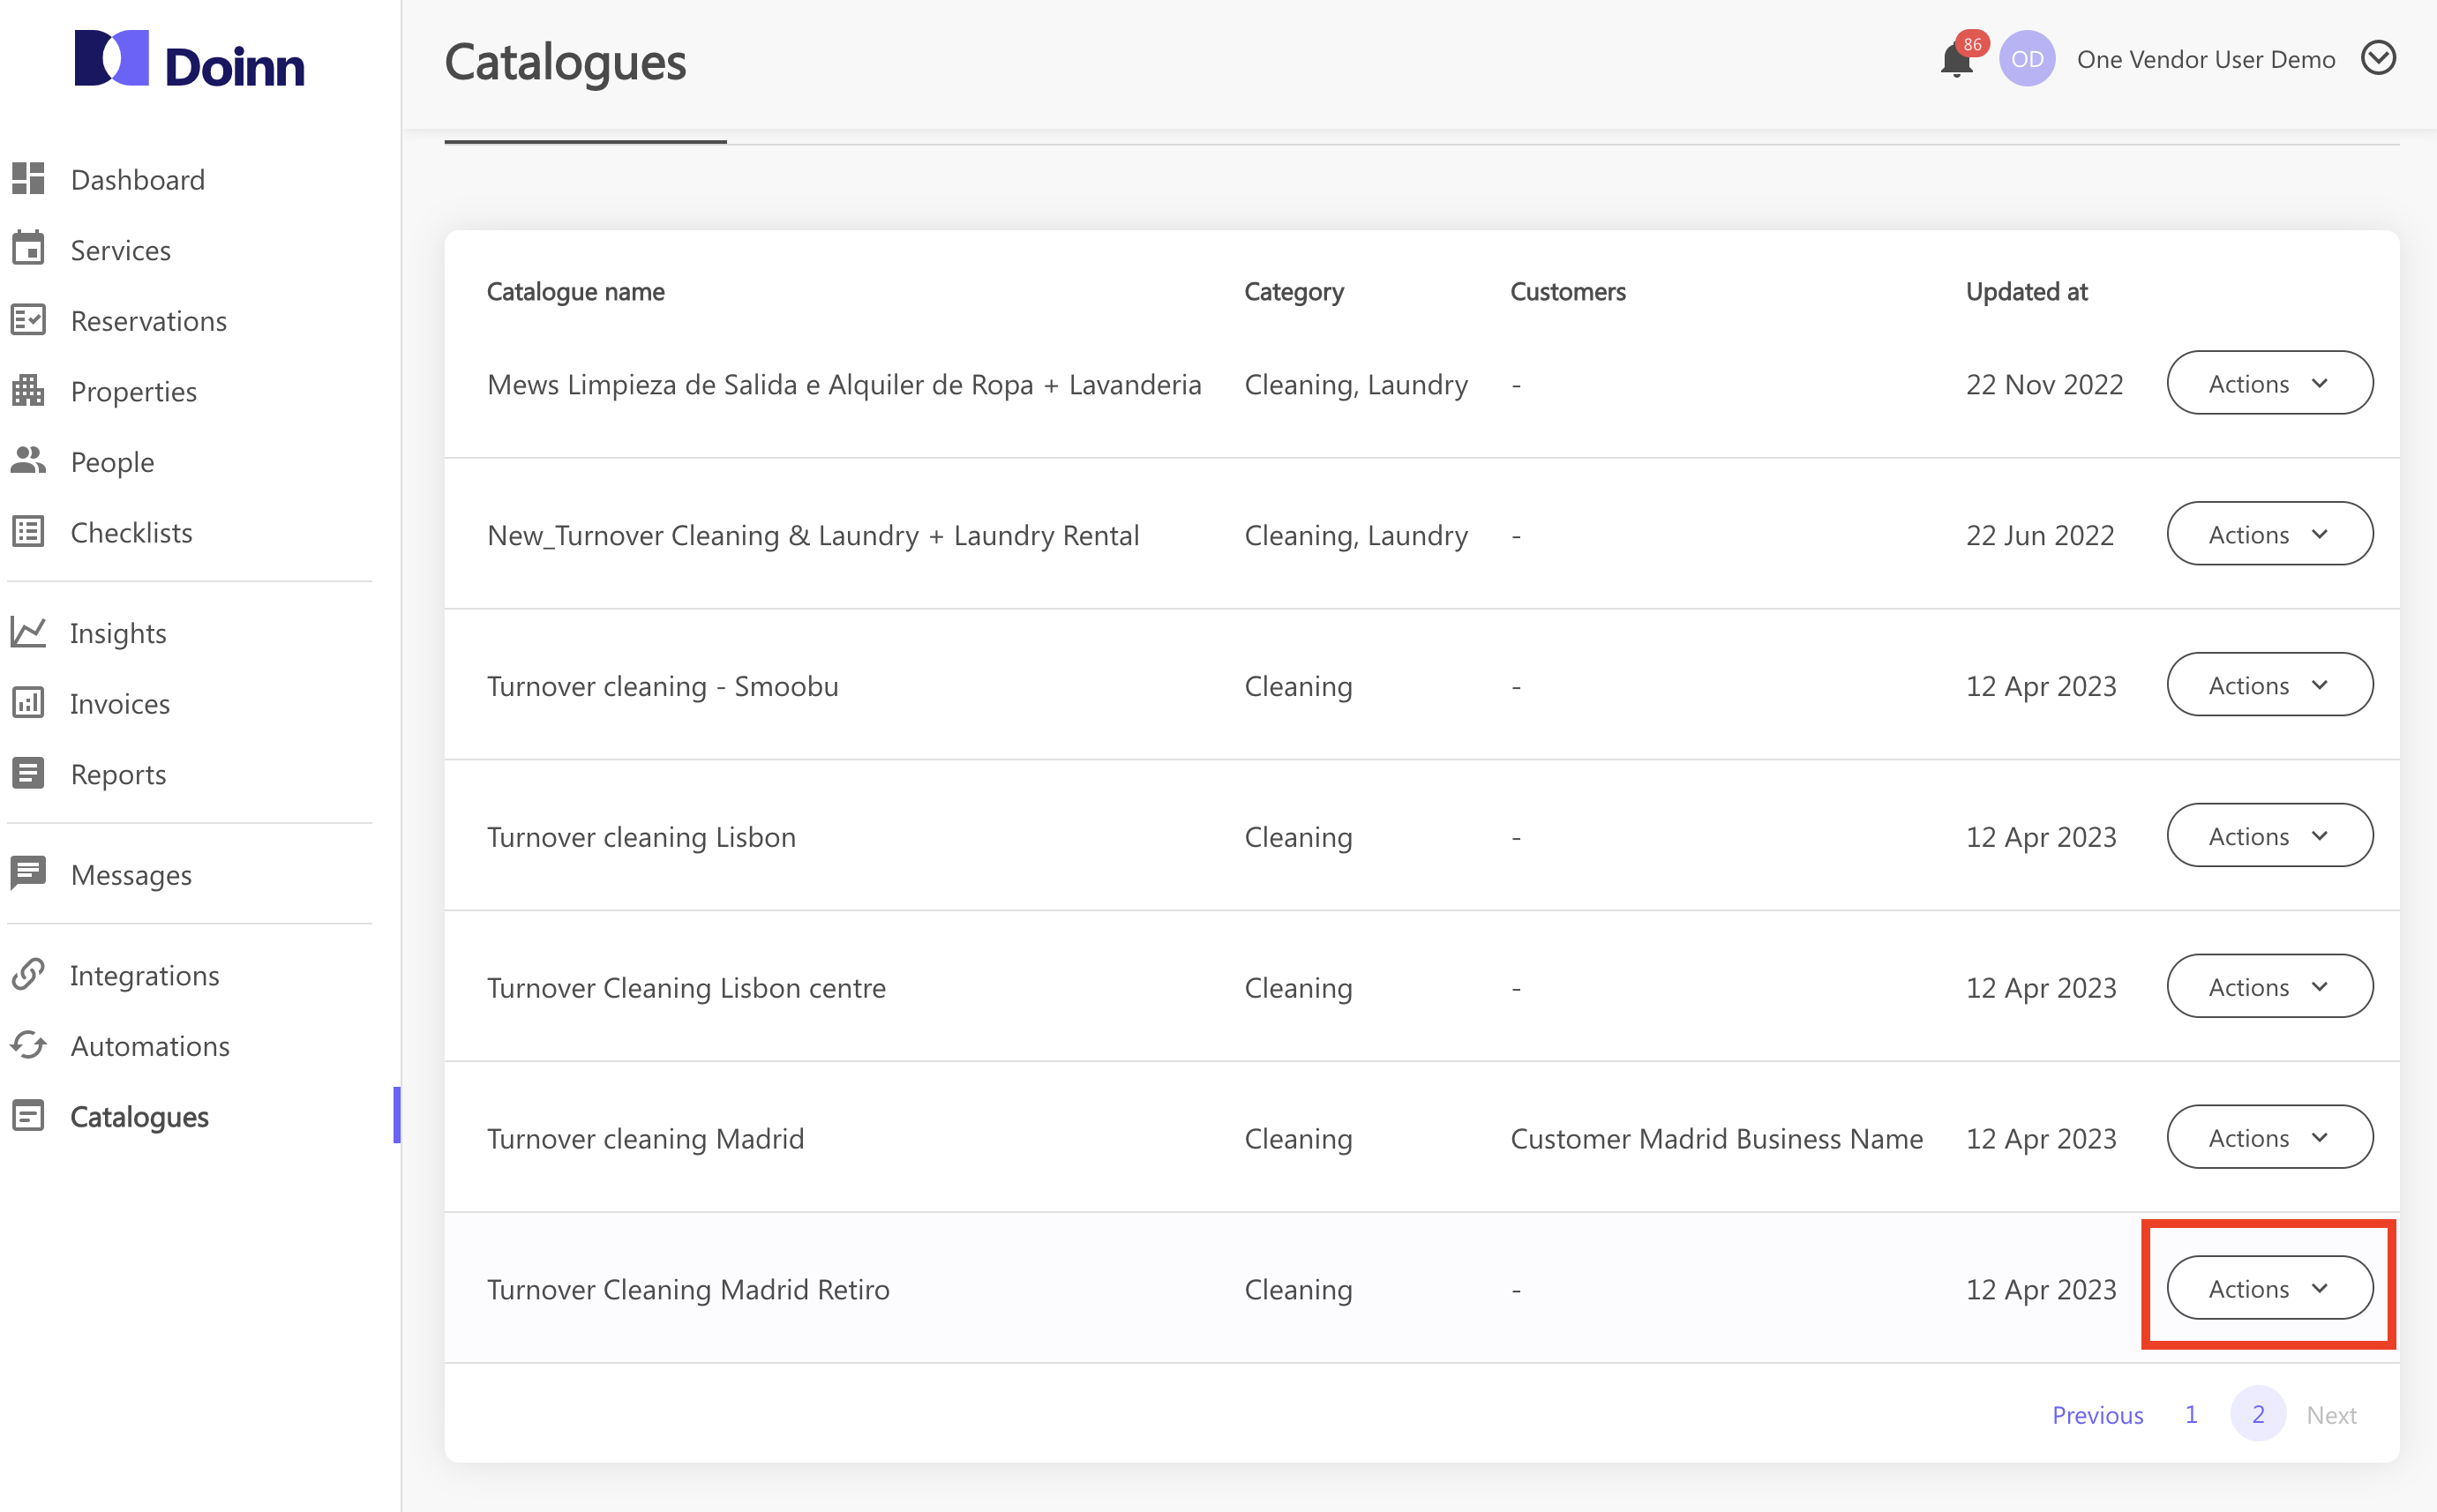
Task: Go to the Previous page link
Action: (x=2097, y=1415)
